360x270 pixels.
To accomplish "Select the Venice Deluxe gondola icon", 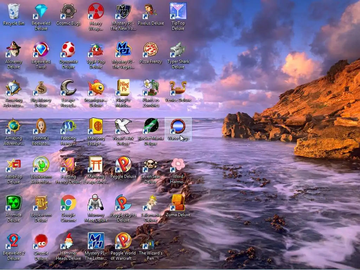I will tap(178, 88).
